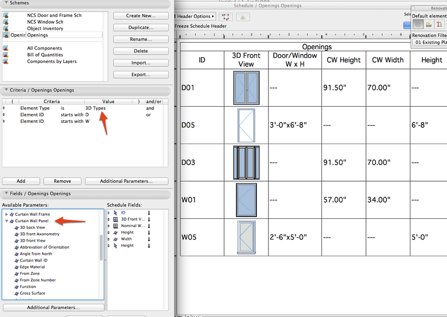Select the Object Inventory scheme
The image size is (447, 317).
pyautogui.click(x=45, y=29)
